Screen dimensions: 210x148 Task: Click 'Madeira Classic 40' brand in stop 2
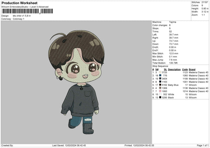tap(198, 76)
